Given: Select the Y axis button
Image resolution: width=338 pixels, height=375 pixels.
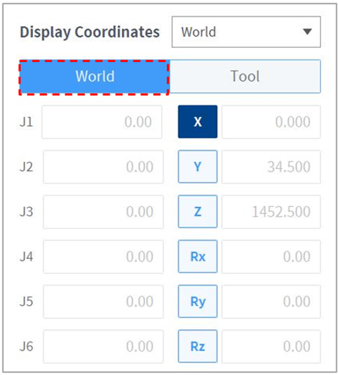Looking at the screenshot, I should 197,167.
